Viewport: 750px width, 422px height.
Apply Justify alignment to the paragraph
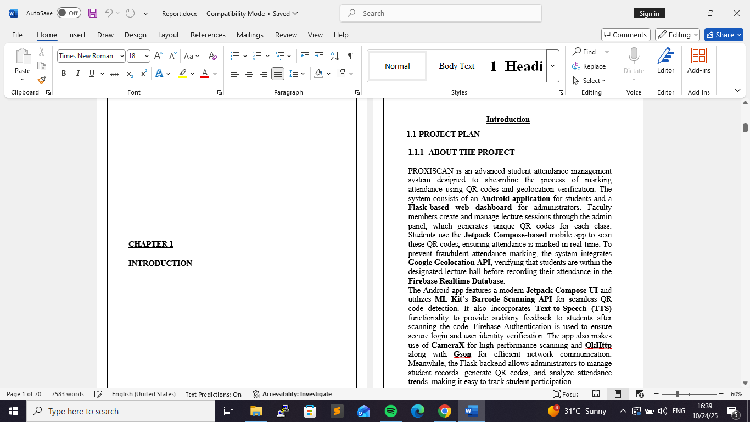pyautogui.click(x=278, y=74)
